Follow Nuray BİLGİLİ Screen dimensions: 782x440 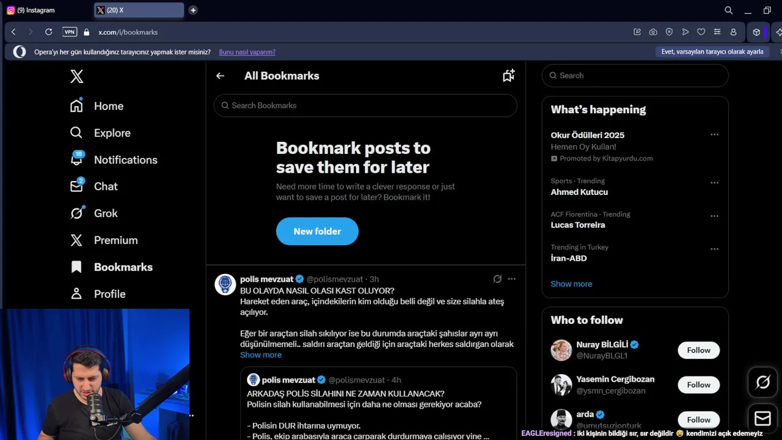(x=698, y=350)
